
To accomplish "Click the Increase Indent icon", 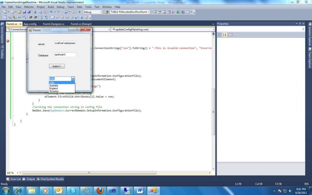I will pos(36,18).
